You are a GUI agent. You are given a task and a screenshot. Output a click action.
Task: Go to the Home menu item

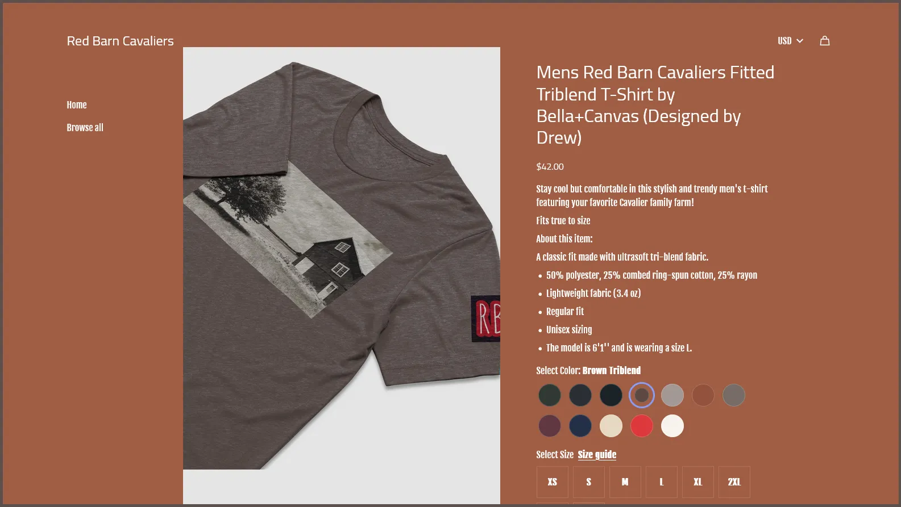click(77, 105)
